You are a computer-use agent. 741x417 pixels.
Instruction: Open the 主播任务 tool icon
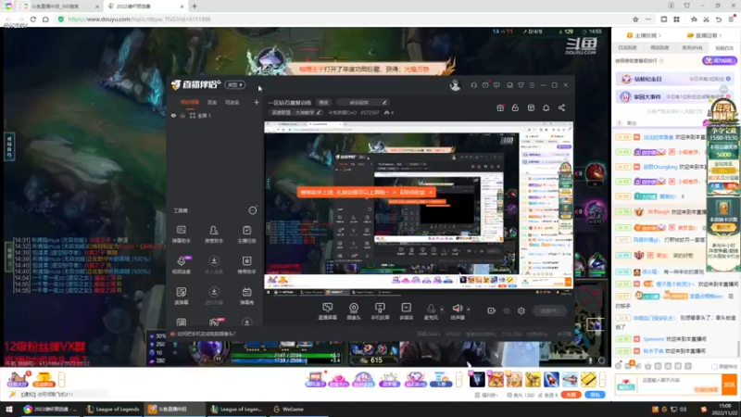pyautogui.click(x=246, y=234)
